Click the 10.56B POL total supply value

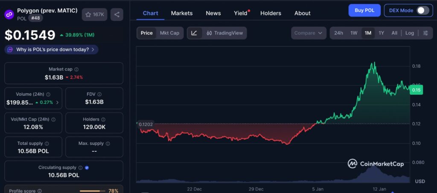pyautogui.click(x=33, y=151)
